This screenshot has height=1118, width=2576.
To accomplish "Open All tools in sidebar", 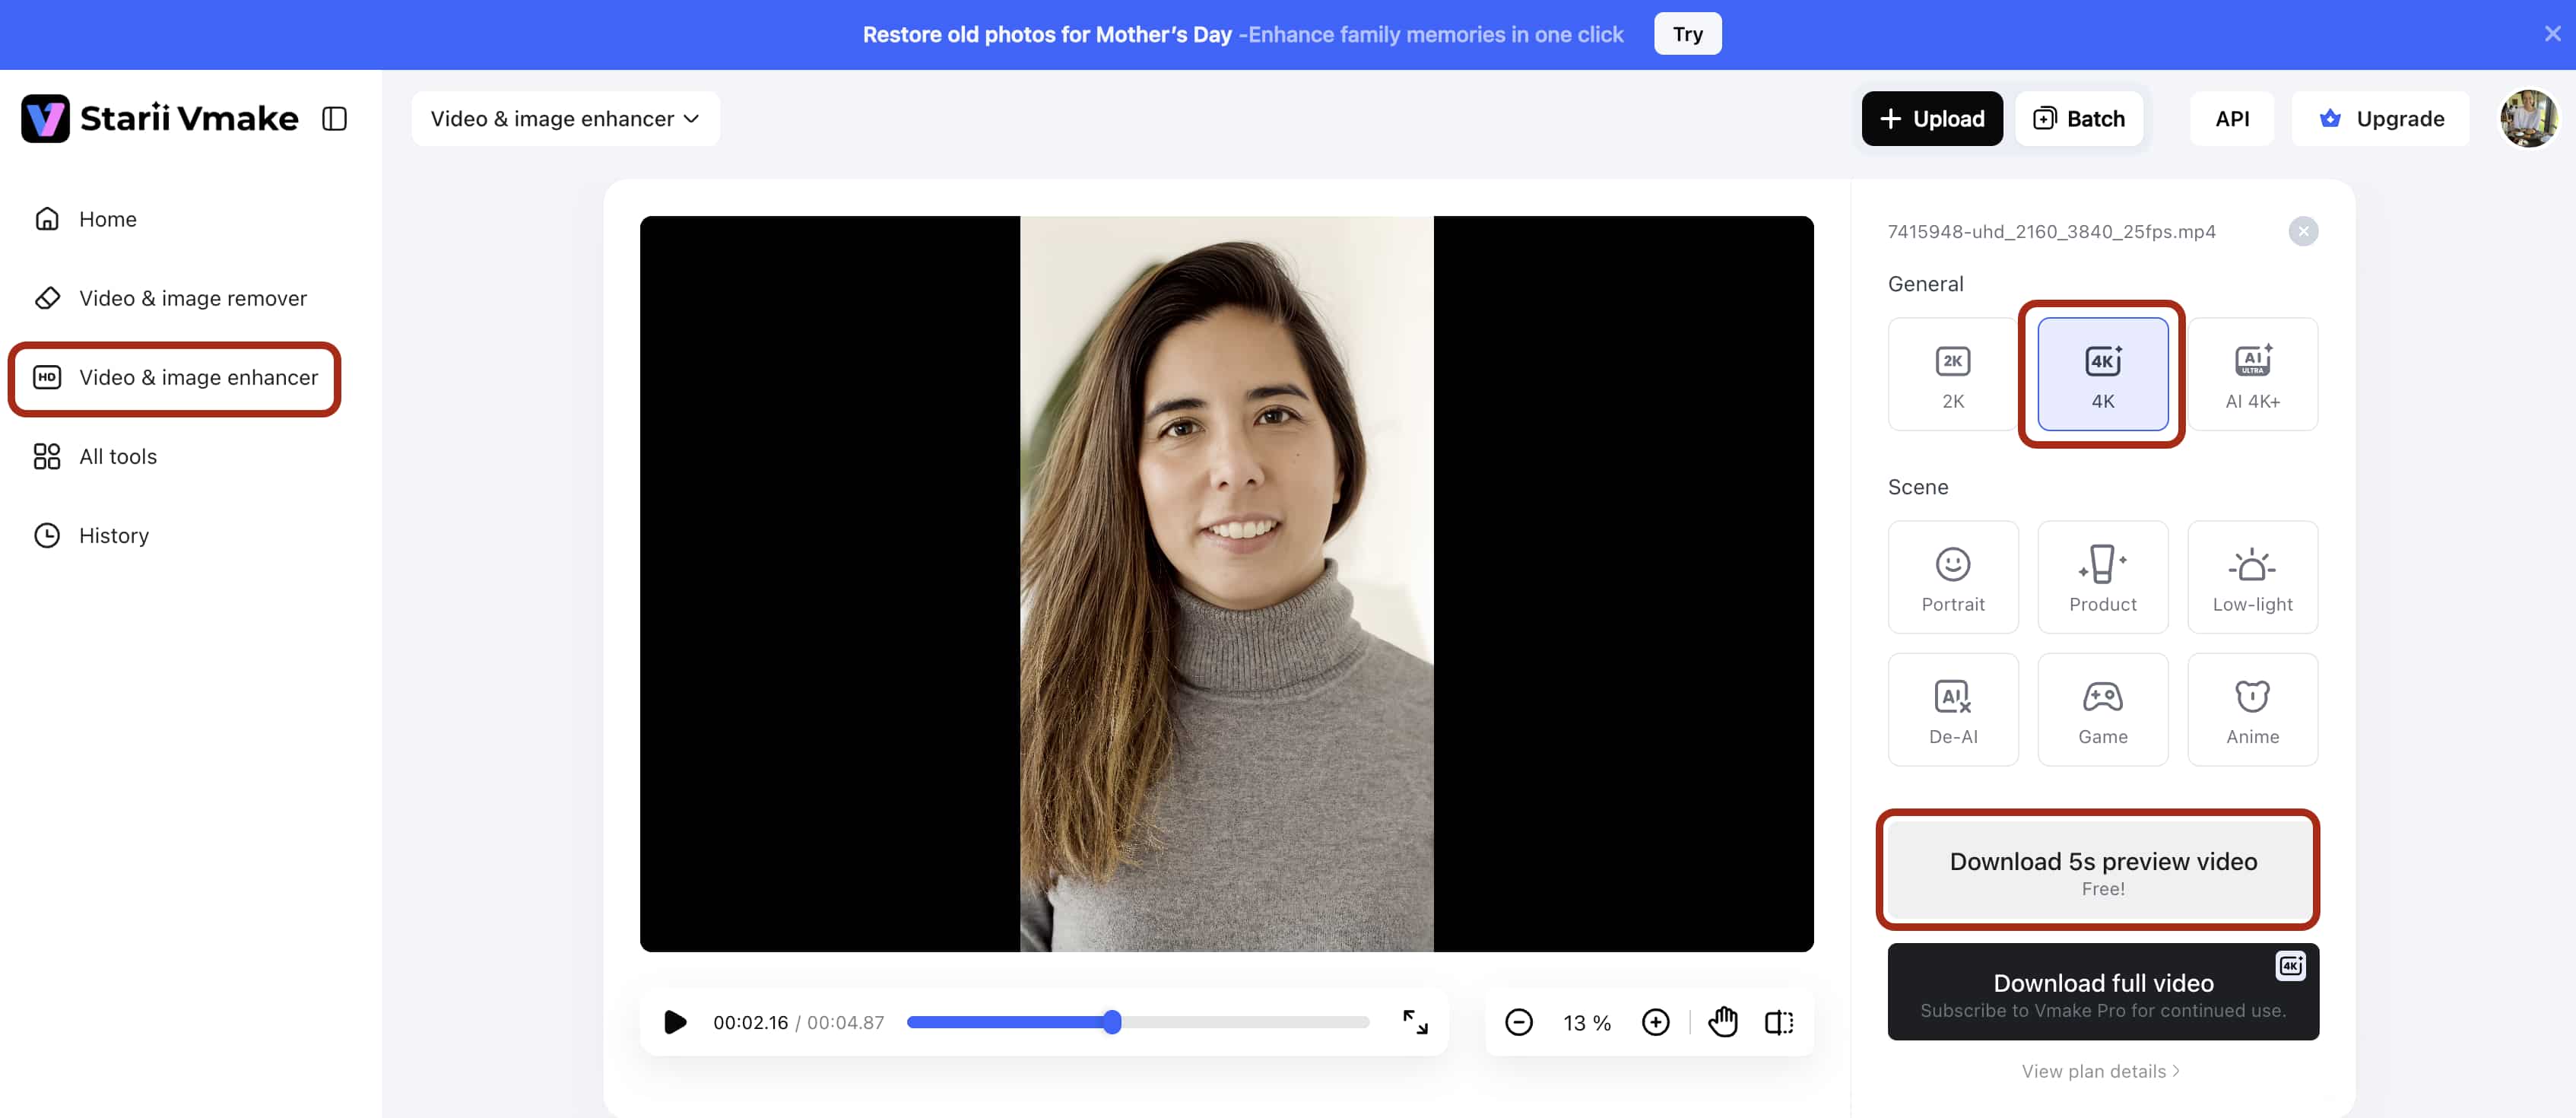I will pyautogui.click(x=96, y=456).
